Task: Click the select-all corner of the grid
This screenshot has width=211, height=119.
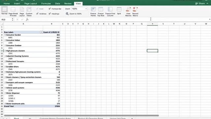Action: pos(2,24)
